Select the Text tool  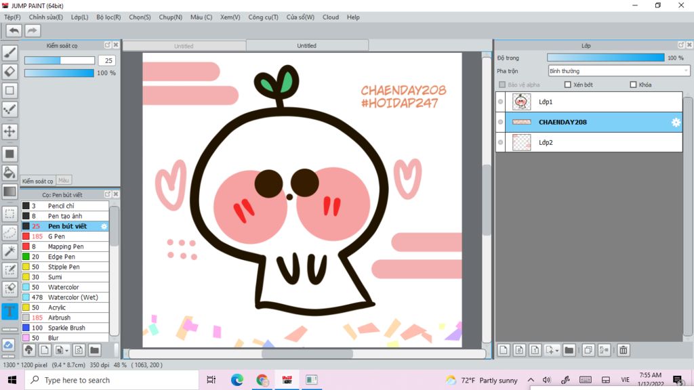[x=9, y=311]
